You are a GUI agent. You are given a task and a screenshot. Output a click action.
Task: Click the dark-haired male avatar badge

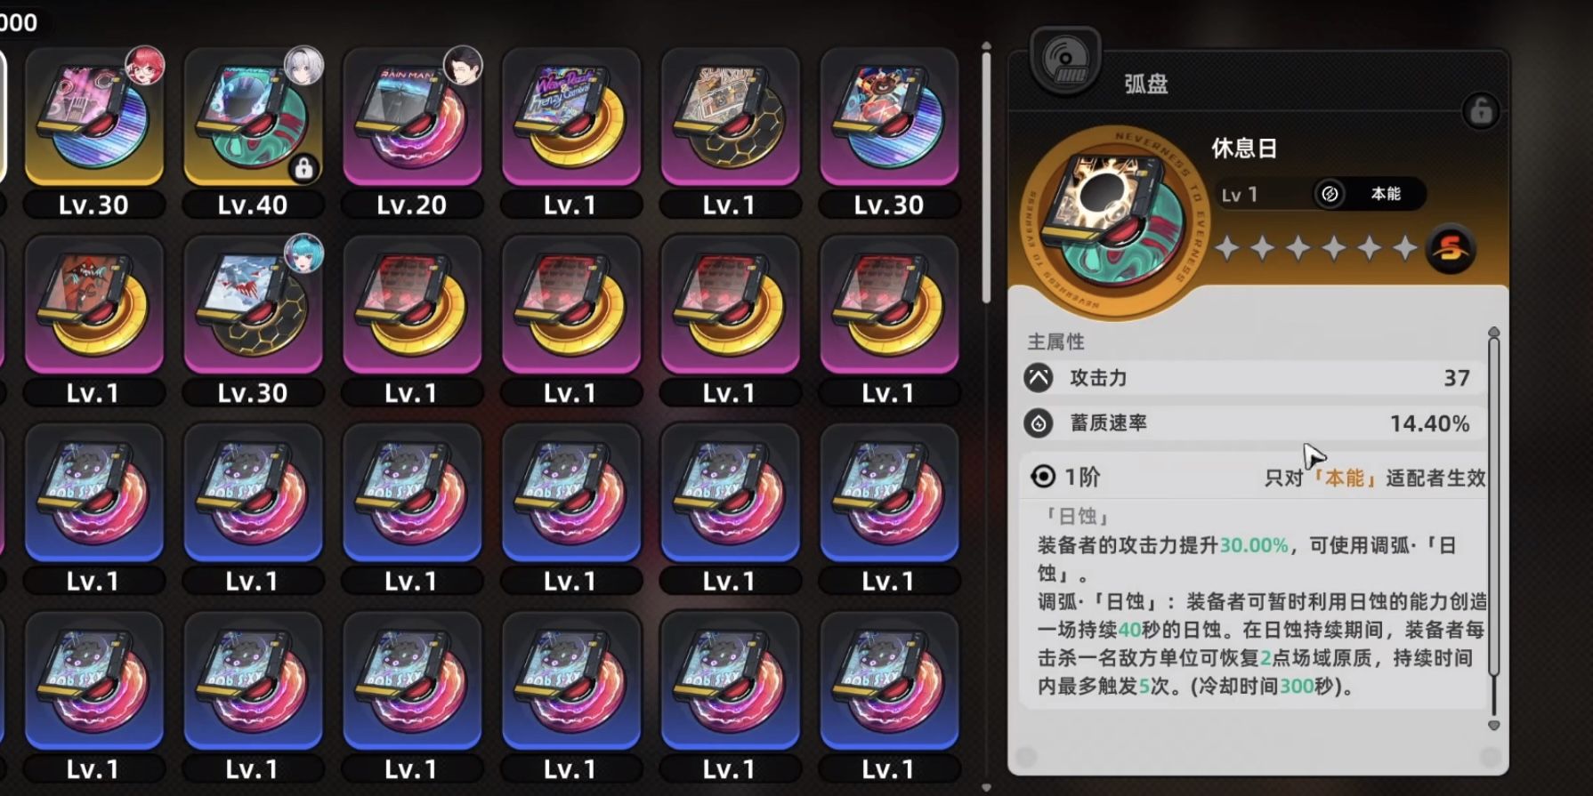463,66
